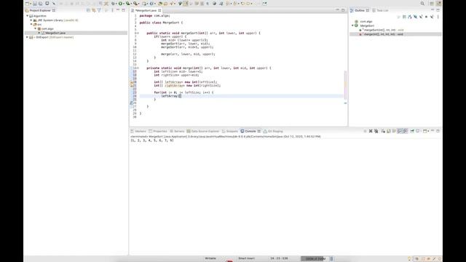Click the garbage collector trash icon in status bar

[x=332, y=259]
